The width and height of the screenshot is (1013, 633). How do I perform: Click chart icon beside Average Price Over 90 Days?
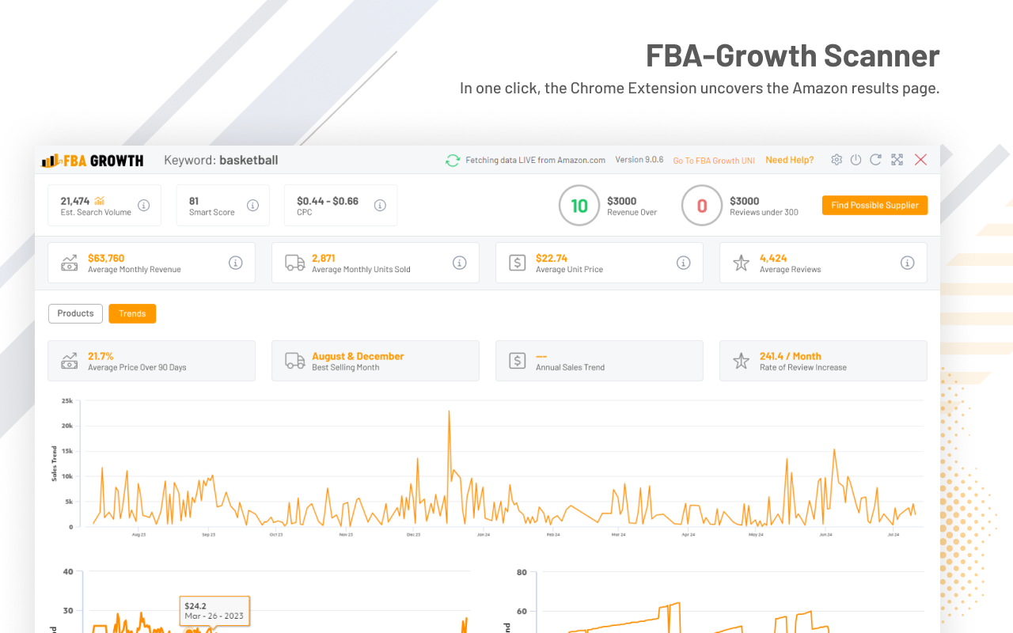pyautogui.click(x=70, y=361)
